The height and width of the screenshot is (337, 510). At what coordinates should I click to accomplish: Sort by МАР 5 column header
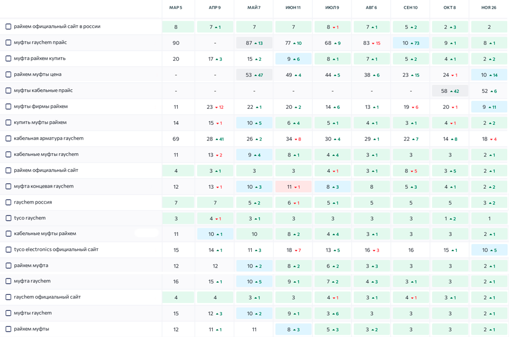pyautogui.click(x=175, y=8)
